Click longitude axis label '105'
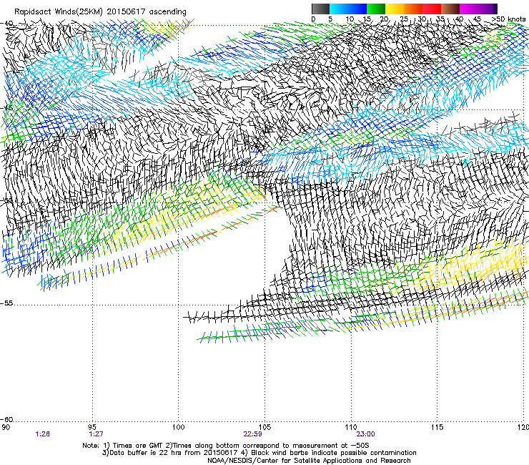The height and width of the screenshot is (465, 529). click(264, 427)
